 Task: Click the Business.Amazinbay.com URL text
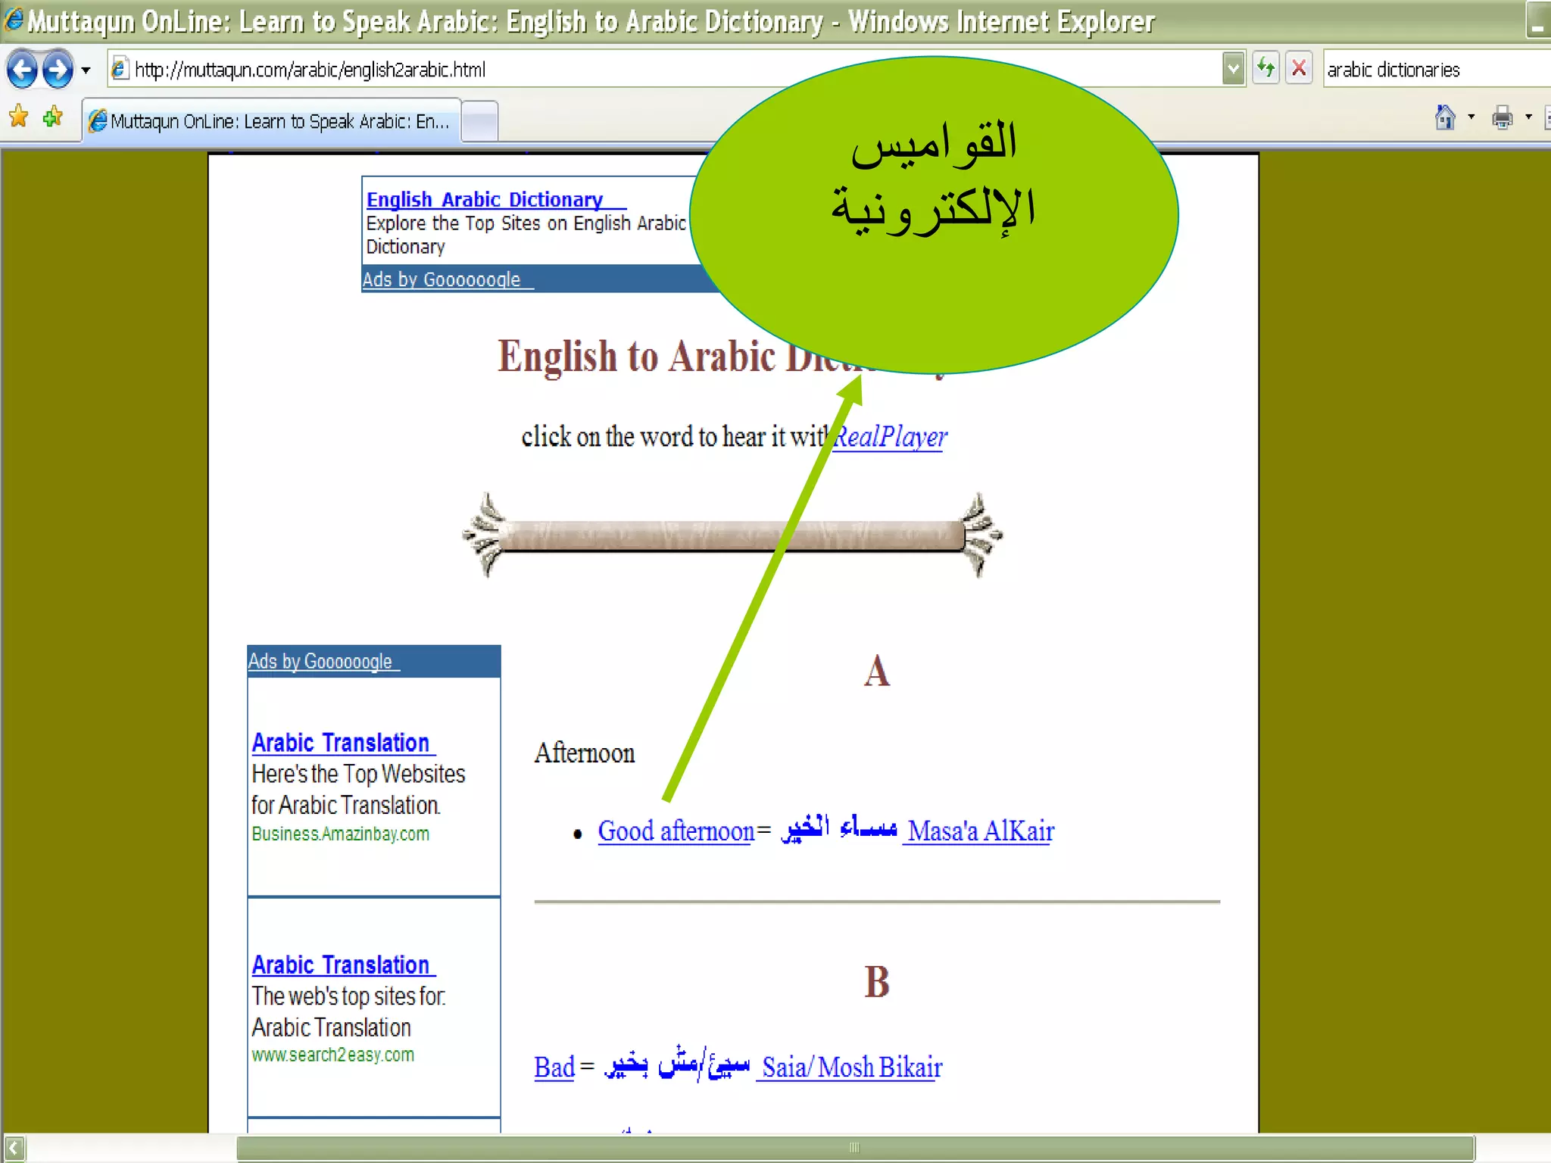(x=341, y=834)
